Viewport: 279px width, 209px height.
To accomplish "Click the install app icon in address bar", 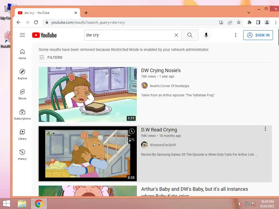I will coord(221,22).
